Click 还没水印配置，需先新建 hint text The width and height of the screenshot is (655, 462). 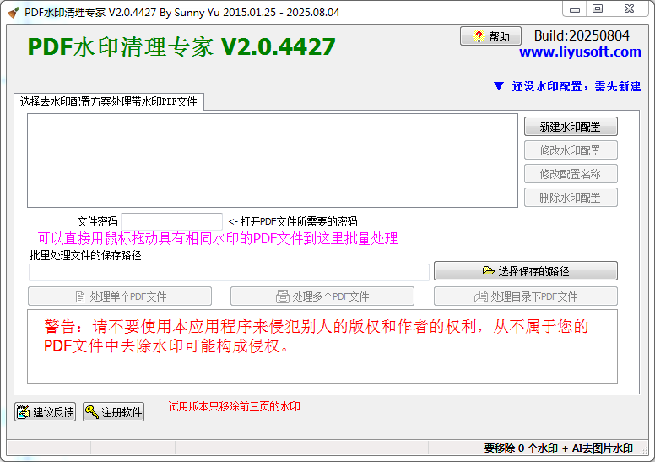coord(576,86)
